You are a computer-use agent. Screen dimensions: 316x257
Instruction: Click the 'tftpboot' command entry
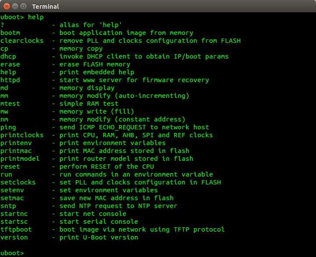[16, 229]
